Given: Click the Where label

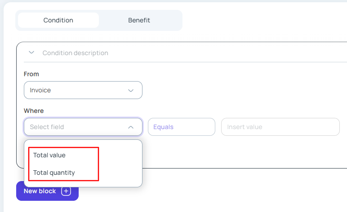Looking at the screenshot, I should [34, 111].
